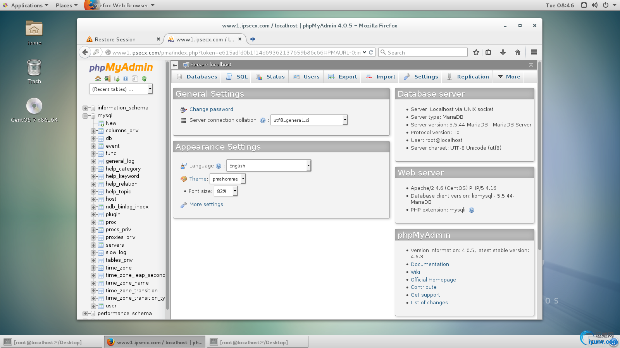This screenshot has height=348, width=620.
Task: Click the phpMyAdmin home icon
Action: [x=98, y=78]
